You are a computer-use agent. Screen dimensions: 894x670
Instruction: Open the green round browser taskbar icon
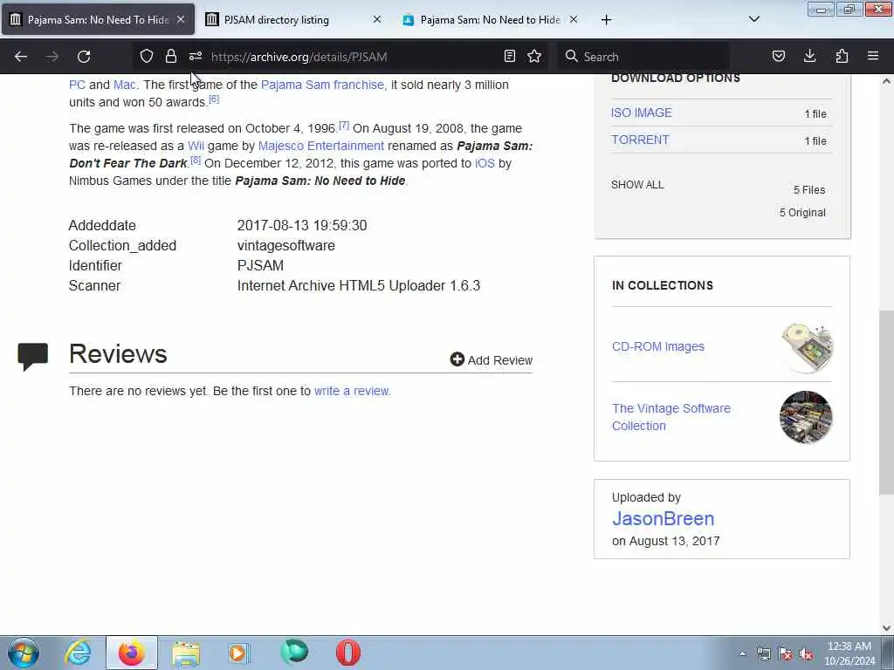pos(294,652)
